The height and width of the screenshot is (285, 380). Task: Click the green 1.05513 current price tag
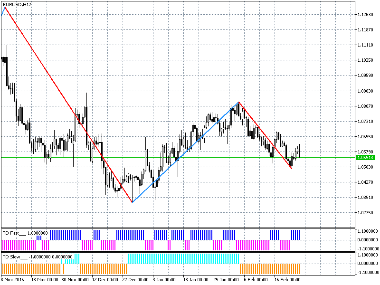[365, 158]
